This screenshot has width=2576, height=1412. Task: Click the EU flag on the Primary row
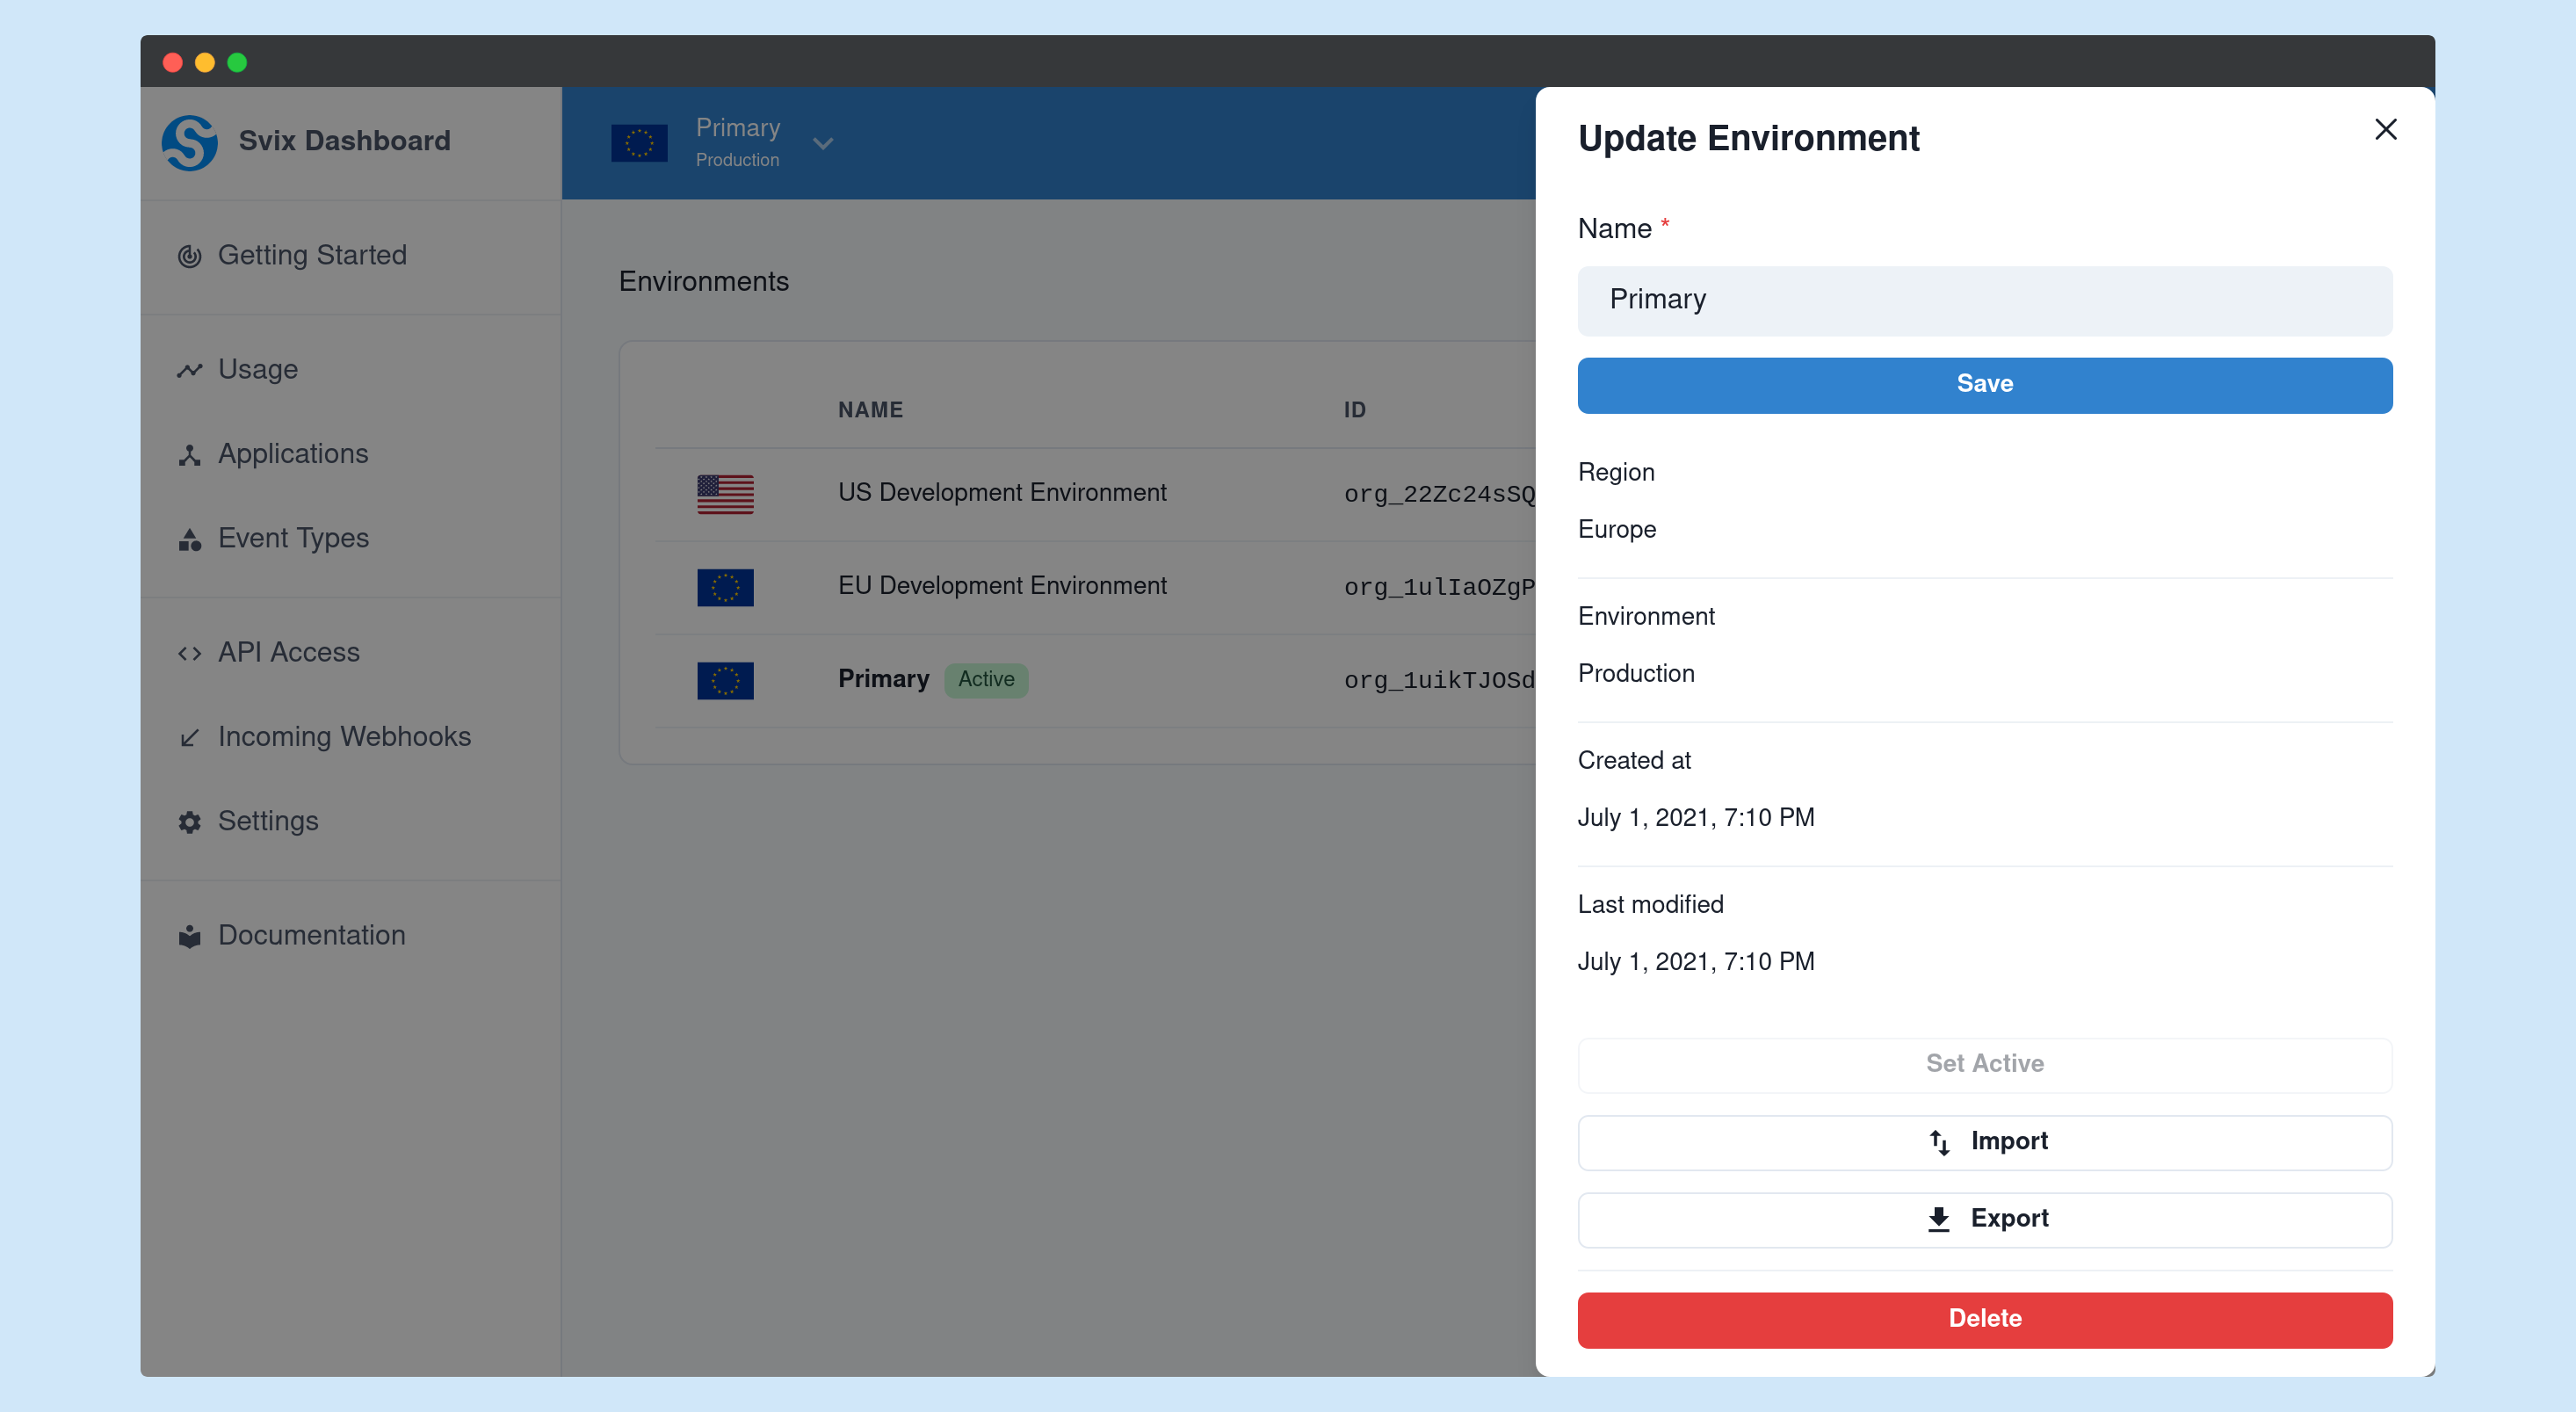coord(724,680)
